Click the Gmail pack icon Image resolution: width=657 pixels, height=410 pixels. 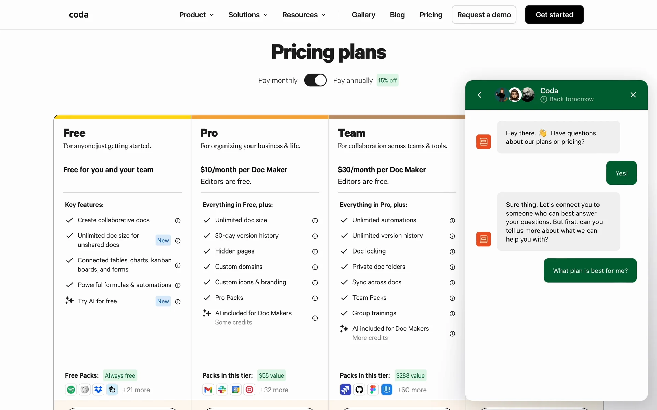pos(208,389)
